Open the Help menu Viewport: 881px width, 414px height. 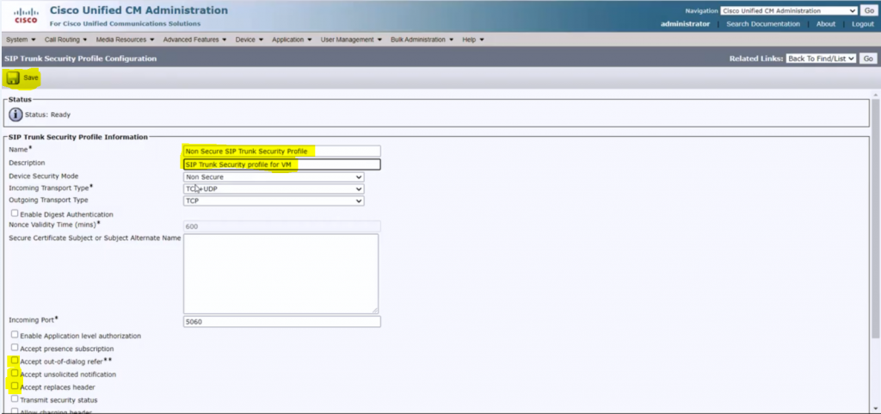click(473, 40)
